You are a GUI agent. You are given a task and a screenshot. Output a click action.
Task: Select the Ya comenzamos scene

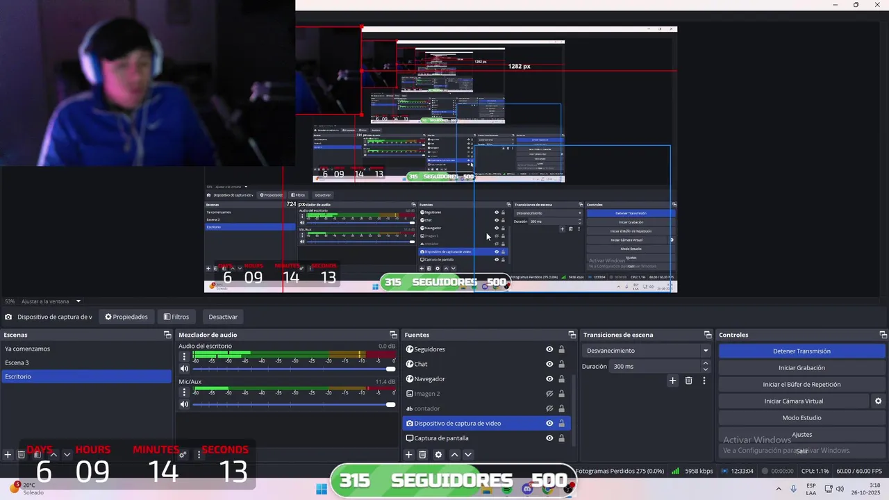[x=86, y=349]
